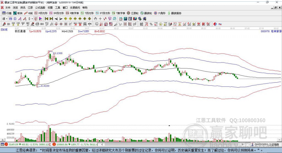Image resolution: width=282 pixels, height=153 pixels.
Task: Open the 浏览 menu
Action: coord(15,7)
